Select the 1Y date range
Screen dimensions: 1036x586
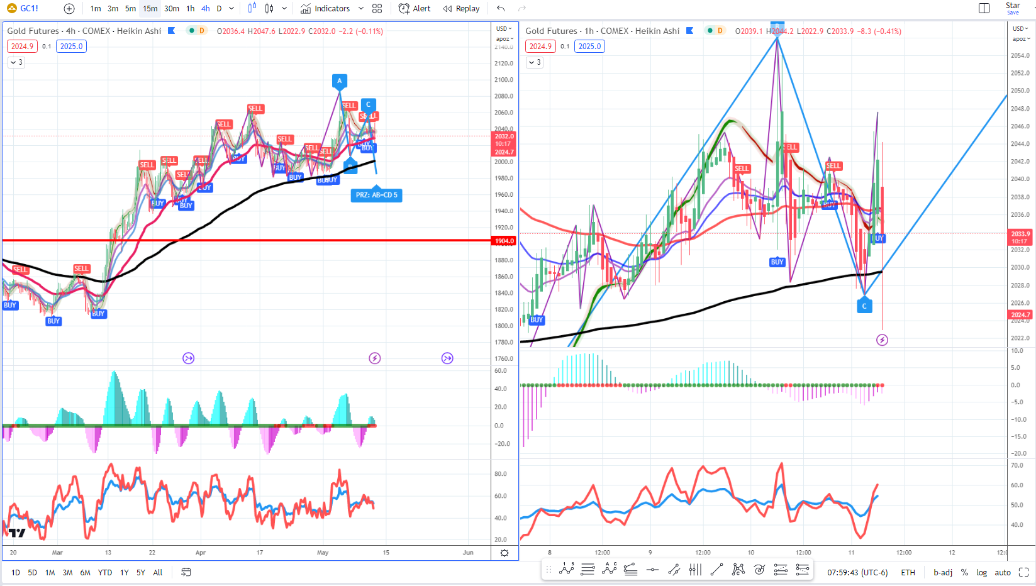pos(125,573)
